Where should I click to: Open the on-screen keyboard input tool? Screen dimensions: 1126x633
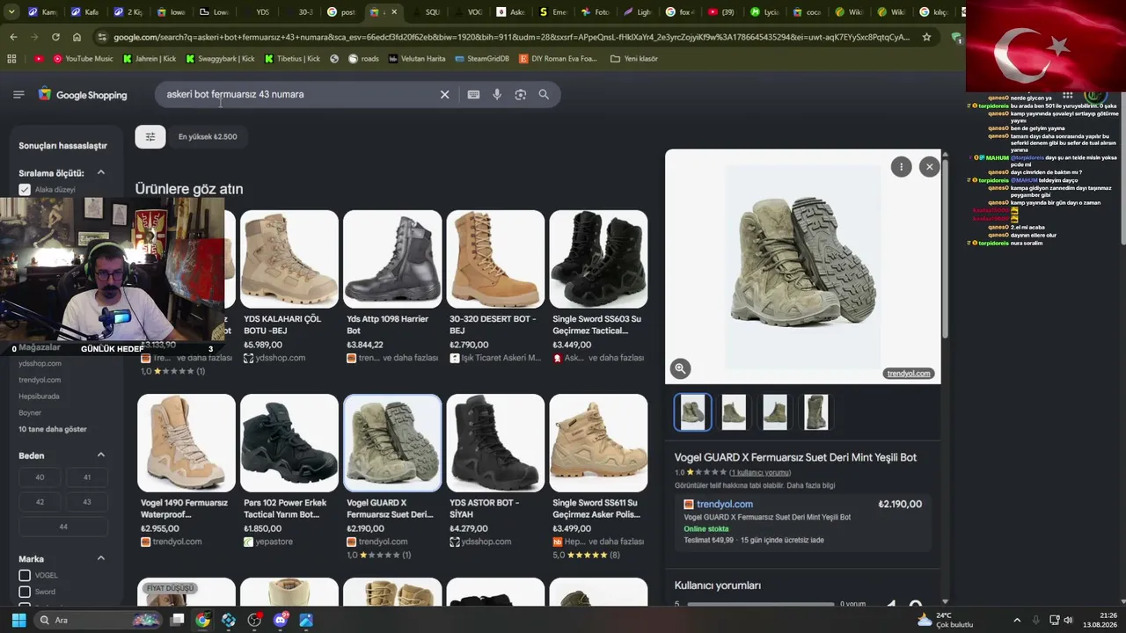pyautogui.click(x=473, y=94)
